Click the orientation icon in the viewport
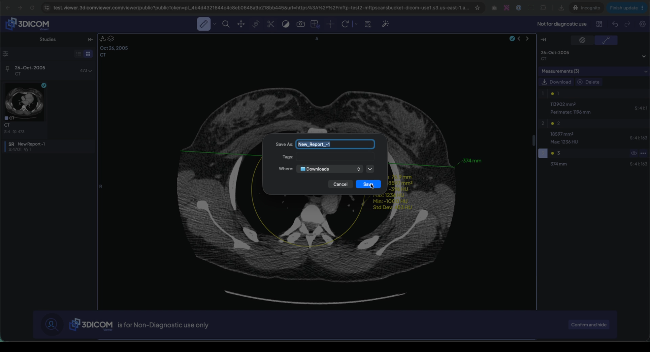This screenshot has height=352, width=650. click(103, 39)
